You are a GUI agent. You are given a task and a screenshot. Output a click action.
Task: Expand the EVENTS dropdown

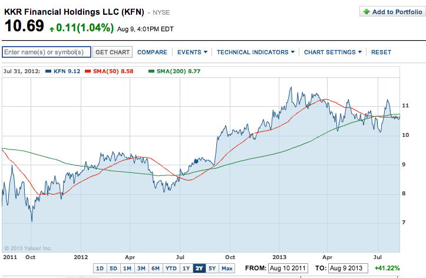click(x=192, y=52)
